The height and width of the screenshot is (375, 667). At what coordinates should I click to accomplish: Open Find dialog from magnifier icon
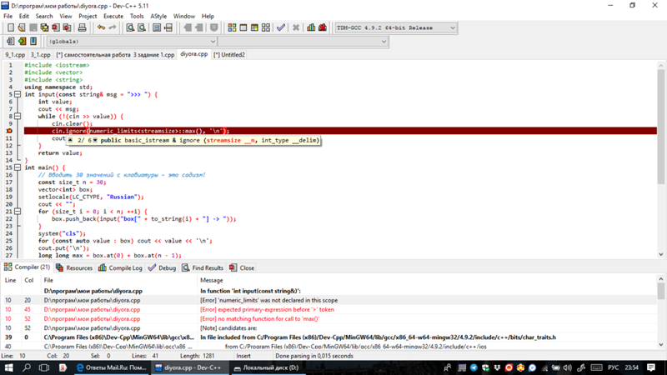[x=130, y=27]
